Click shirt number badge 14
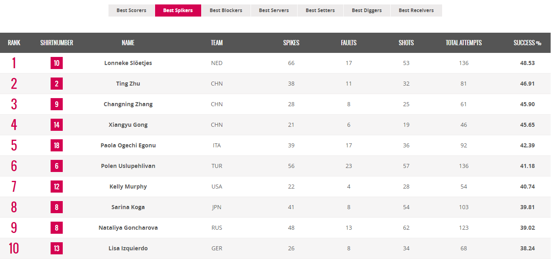 coord(57,125)
